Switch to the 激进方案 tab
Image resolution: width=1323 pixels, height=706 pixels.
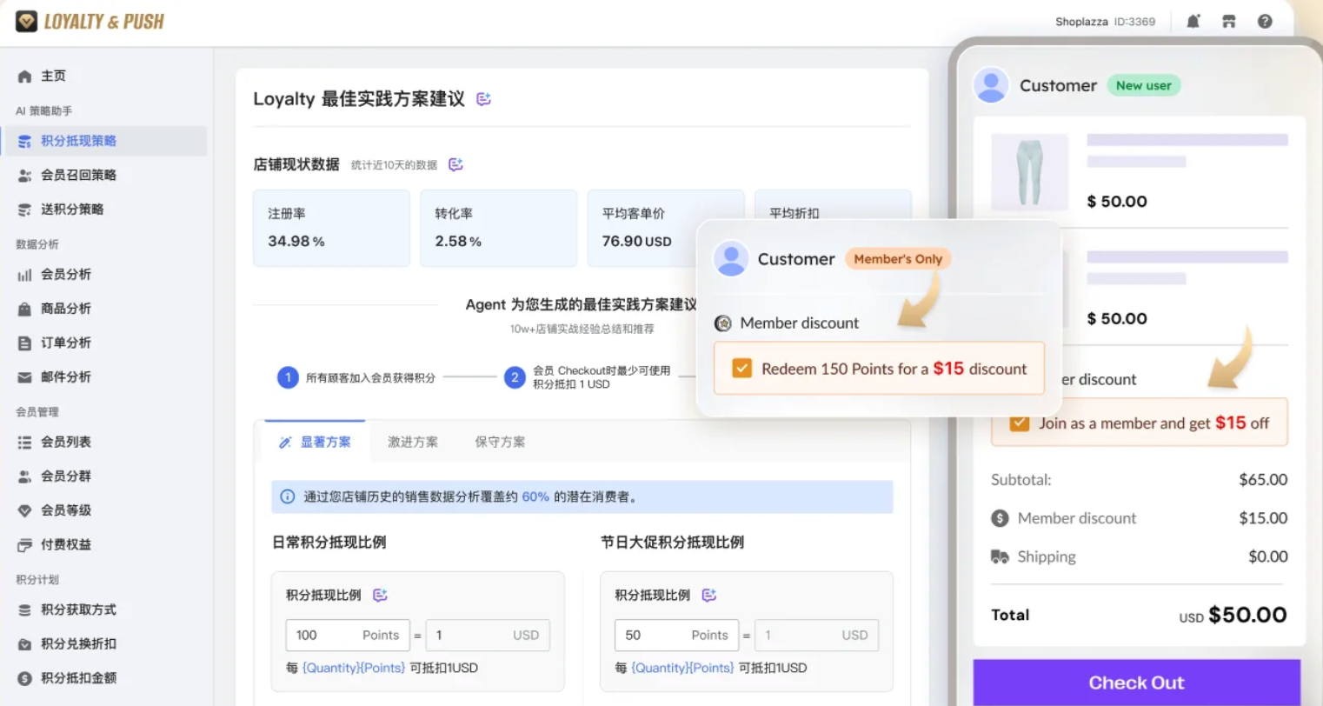(x=413, y=442)
